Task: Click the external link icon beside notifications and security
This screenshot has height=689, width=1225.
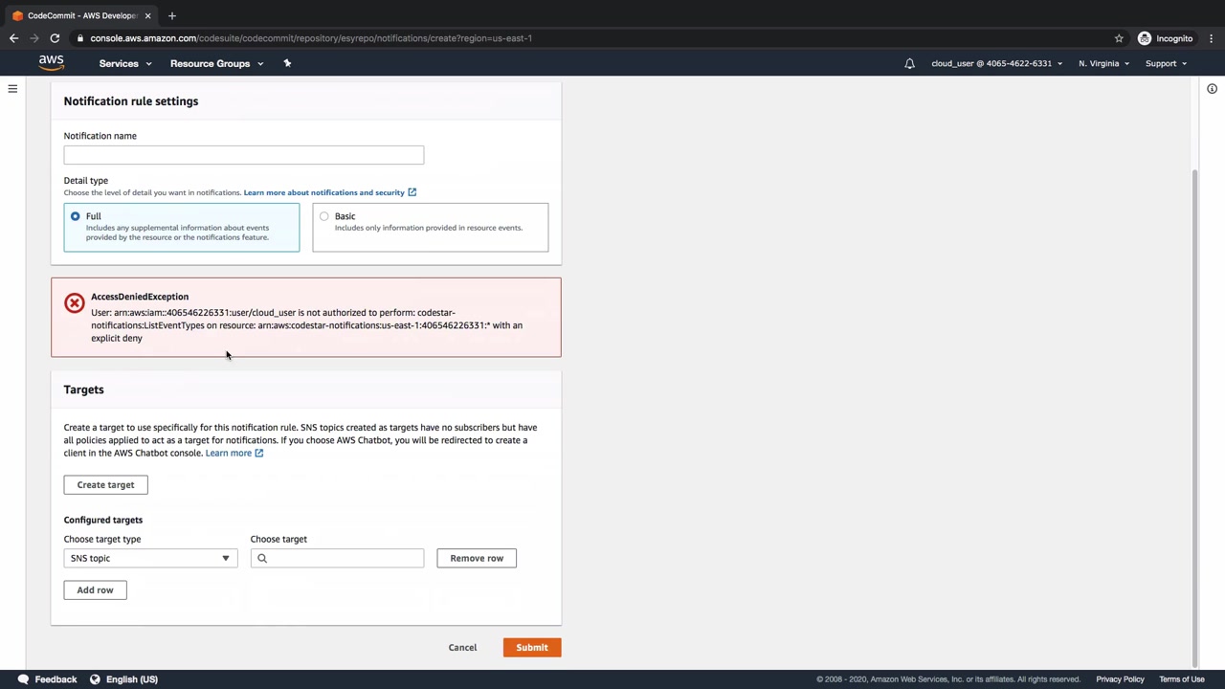Action: click(412, 192)
